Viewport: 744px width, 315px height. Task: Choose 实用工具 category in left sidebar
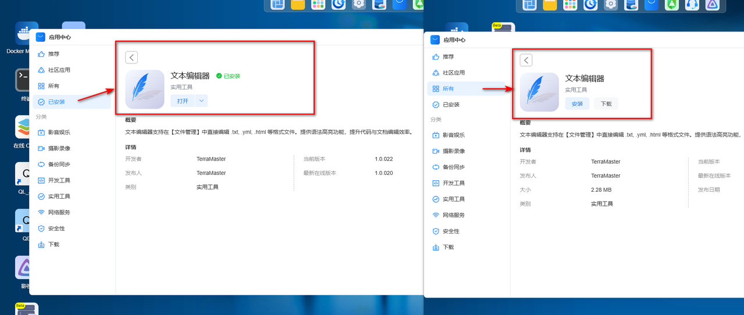72,196
